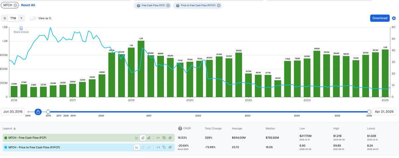Click the start handle of date range slider
399x158 pixels.
(48, 112)
